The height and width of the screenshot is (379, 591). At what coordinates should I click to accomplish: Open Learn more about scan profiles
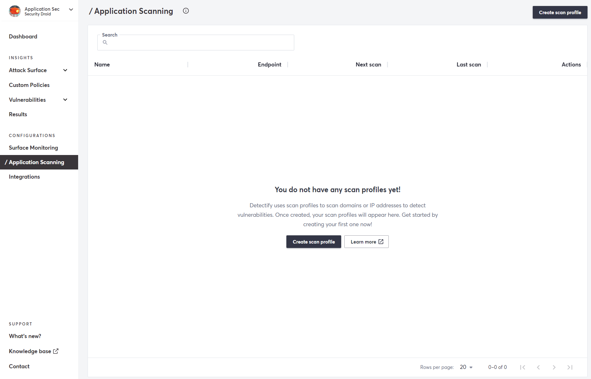click(366, 242)
